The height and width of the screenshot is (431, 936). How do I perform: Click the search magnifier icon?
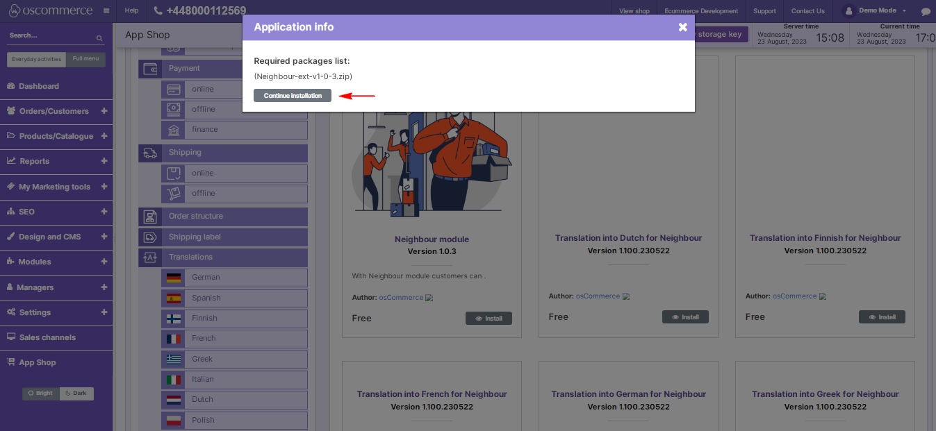(99, 38)
